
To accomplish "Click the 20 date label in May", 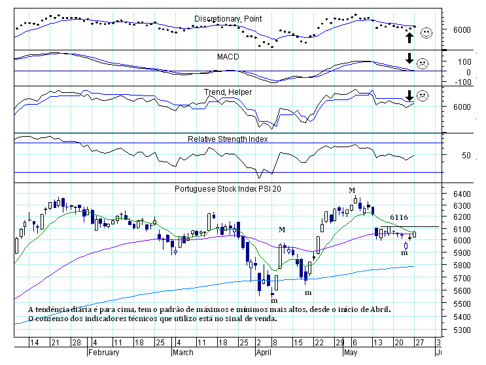I will click(x=398, y=343).
